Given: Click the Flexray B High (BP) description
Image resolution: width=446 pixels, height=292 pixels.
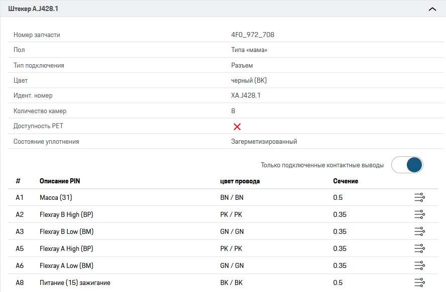Looking at the screenshot, I should (x=66, y=215).
